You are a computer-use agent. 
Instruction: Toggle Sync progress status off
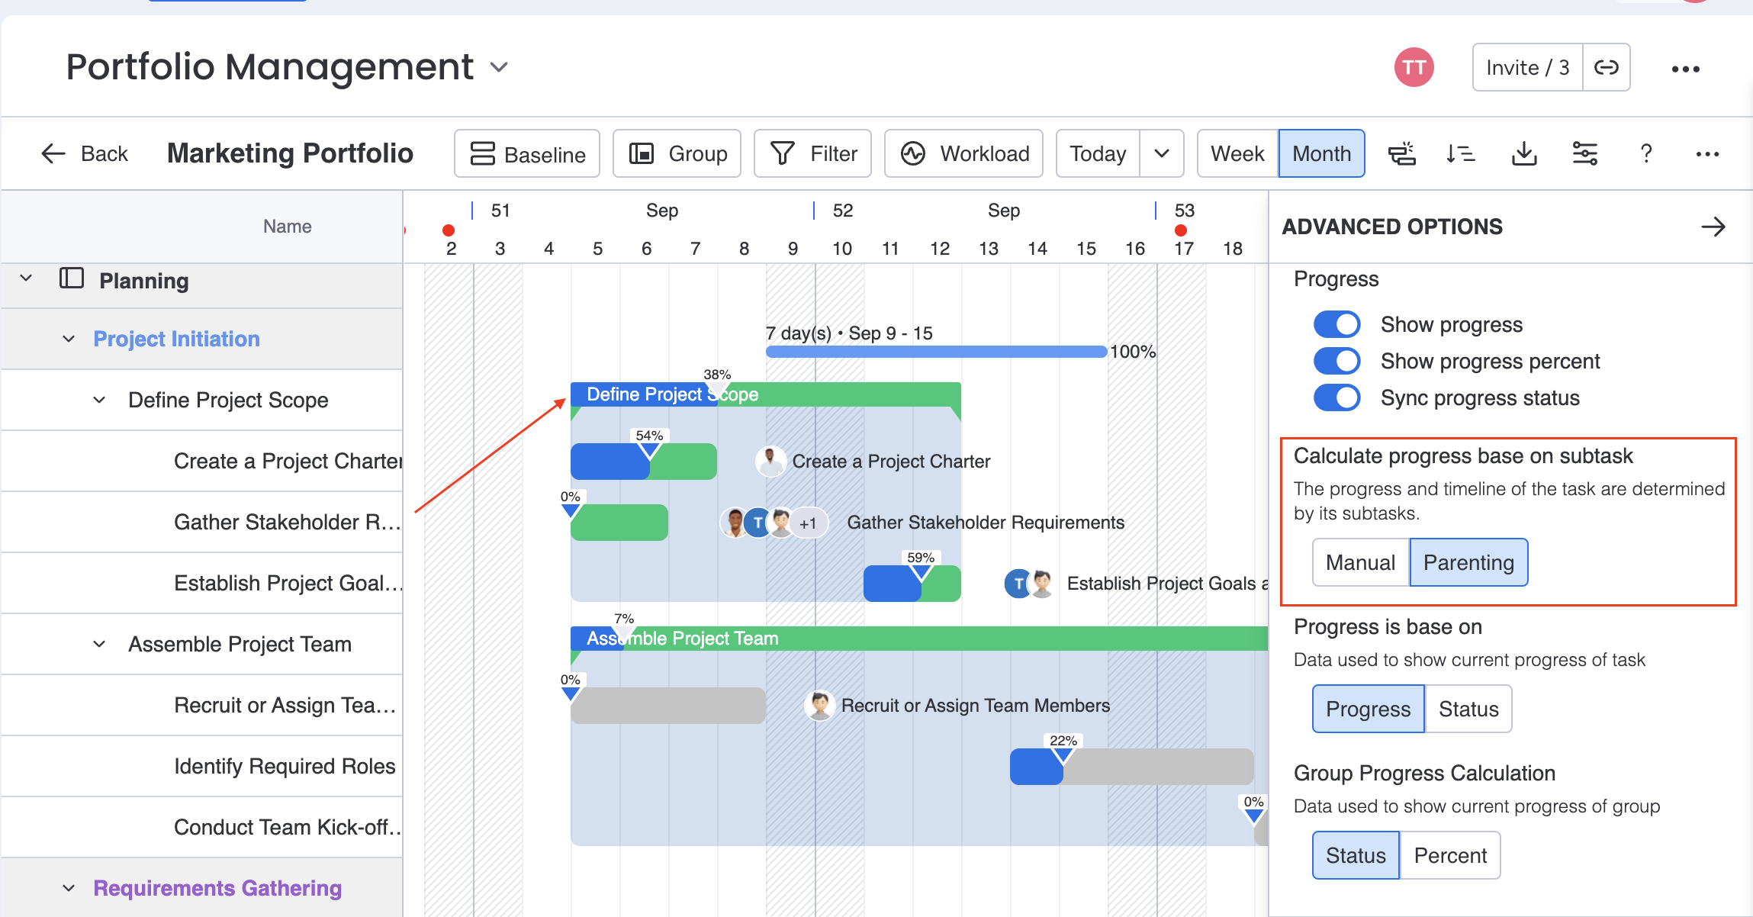pyautogui.click(x=1336, y=397)
